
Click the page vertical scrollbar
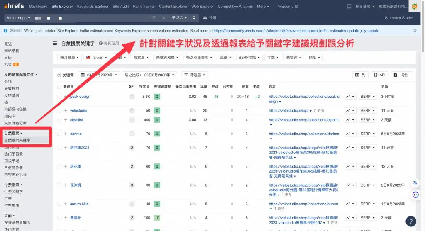coord(423,26)
